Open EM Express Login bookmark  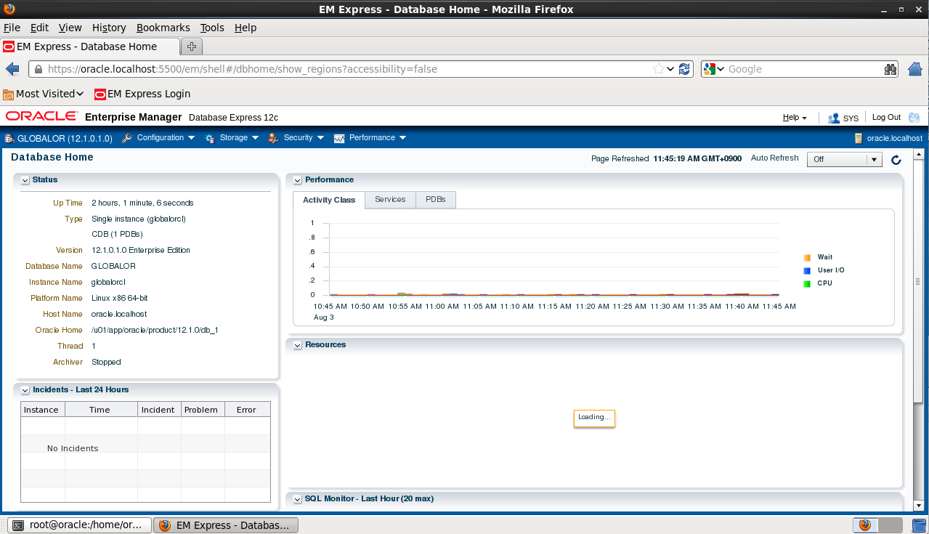pos(142,94)
